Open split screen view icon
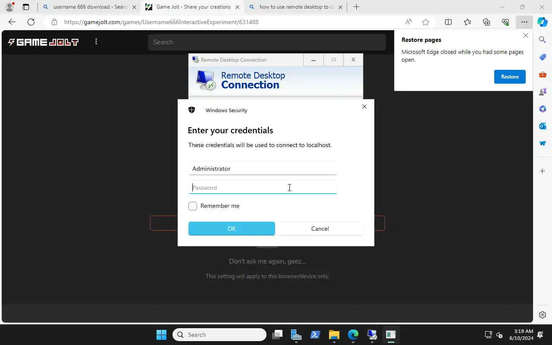Screen dimensions: 552x345 (x=448, y=22)
